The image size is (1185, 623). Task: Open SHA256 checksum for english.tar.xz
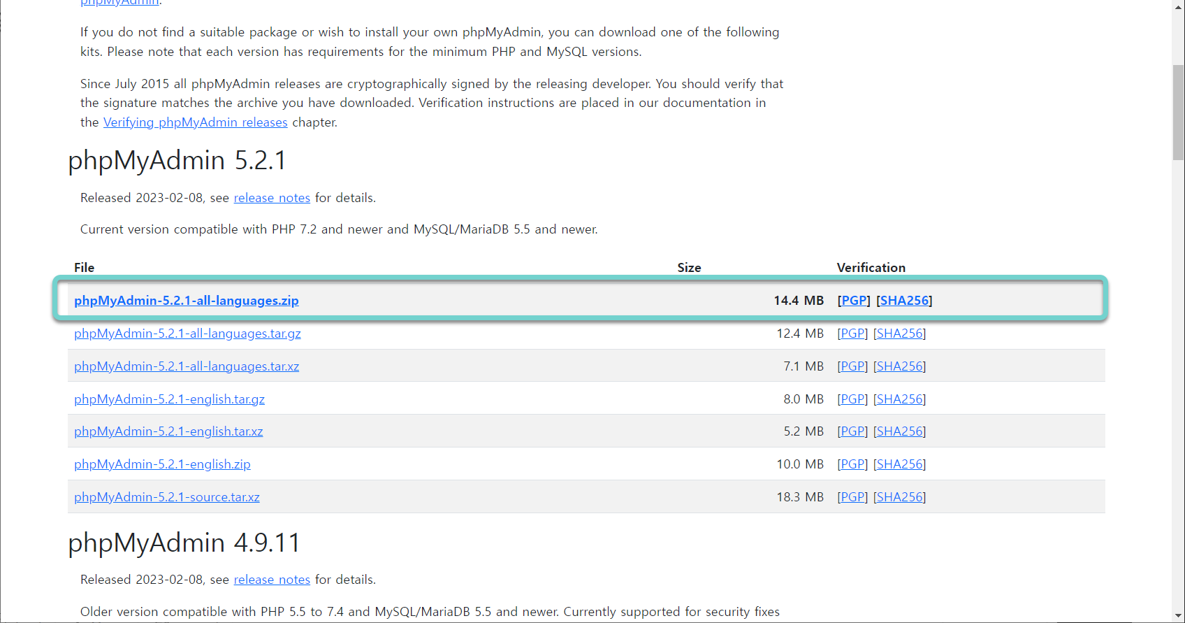pyautogui.click(x=900, y=431)
